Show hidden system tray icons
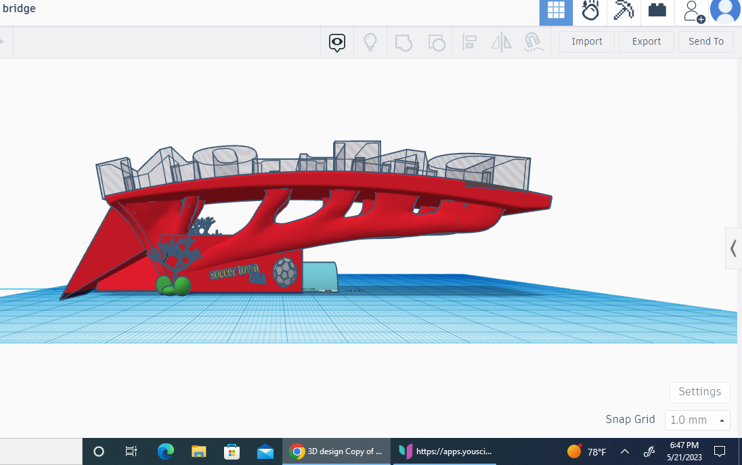Screen dimensions: 742x465 coord(625,451)
